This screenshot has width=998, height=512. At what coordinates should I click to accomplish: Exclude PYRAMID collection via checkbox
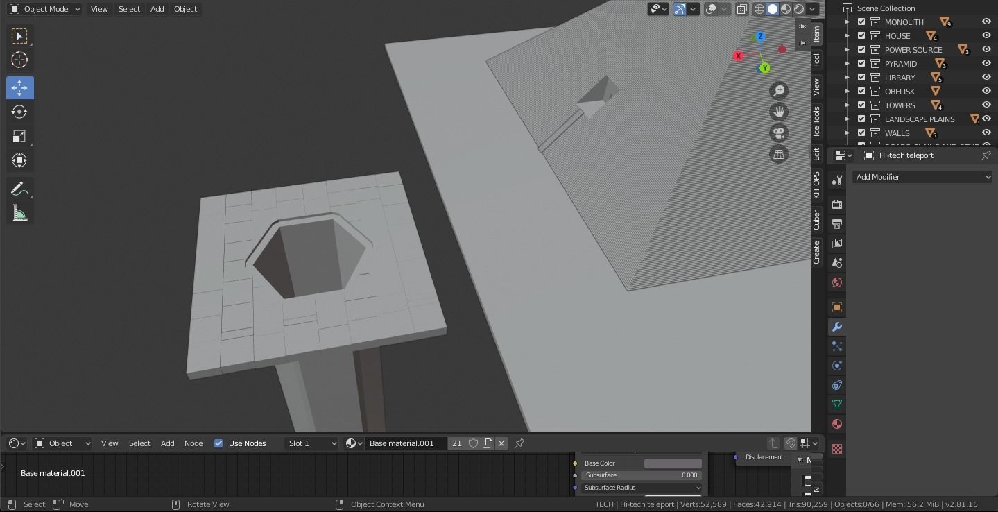(861, 64)
